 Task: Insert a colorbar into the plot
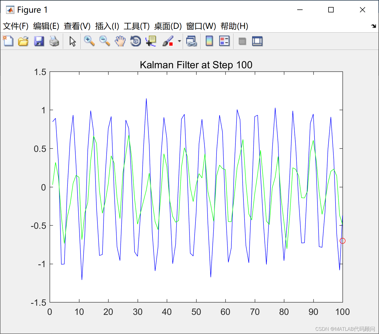click(x=209, y=41)
